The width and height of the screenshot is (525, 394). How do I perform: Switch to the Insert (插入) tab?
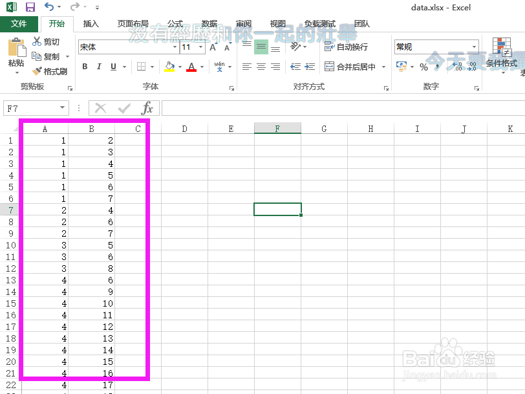[91, 24]
